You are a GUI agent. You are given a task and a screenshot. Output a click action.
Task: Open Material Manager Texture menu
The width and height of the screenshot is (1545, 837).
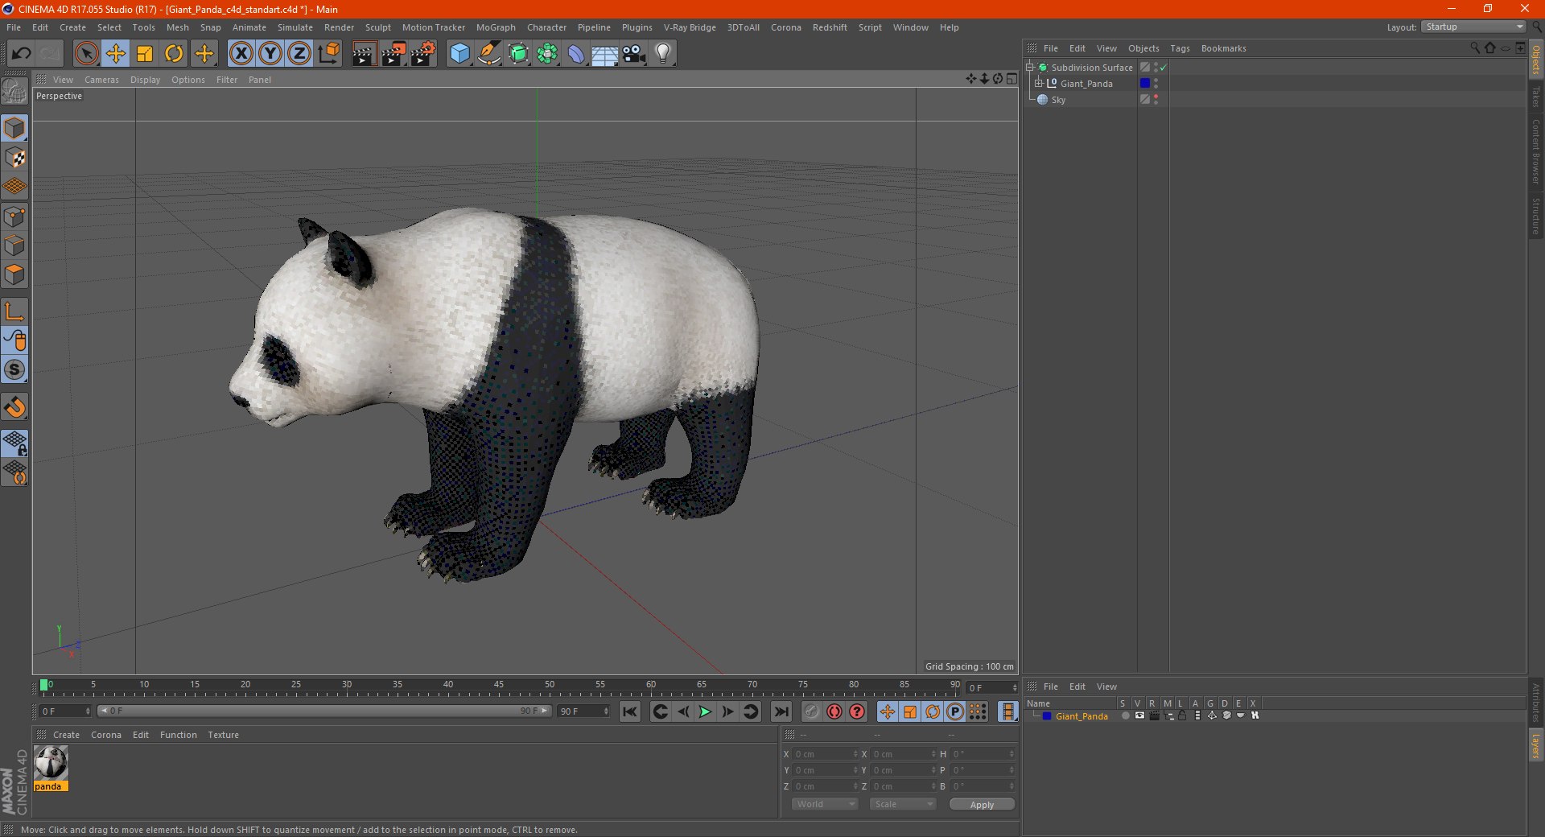coord(223,735)
